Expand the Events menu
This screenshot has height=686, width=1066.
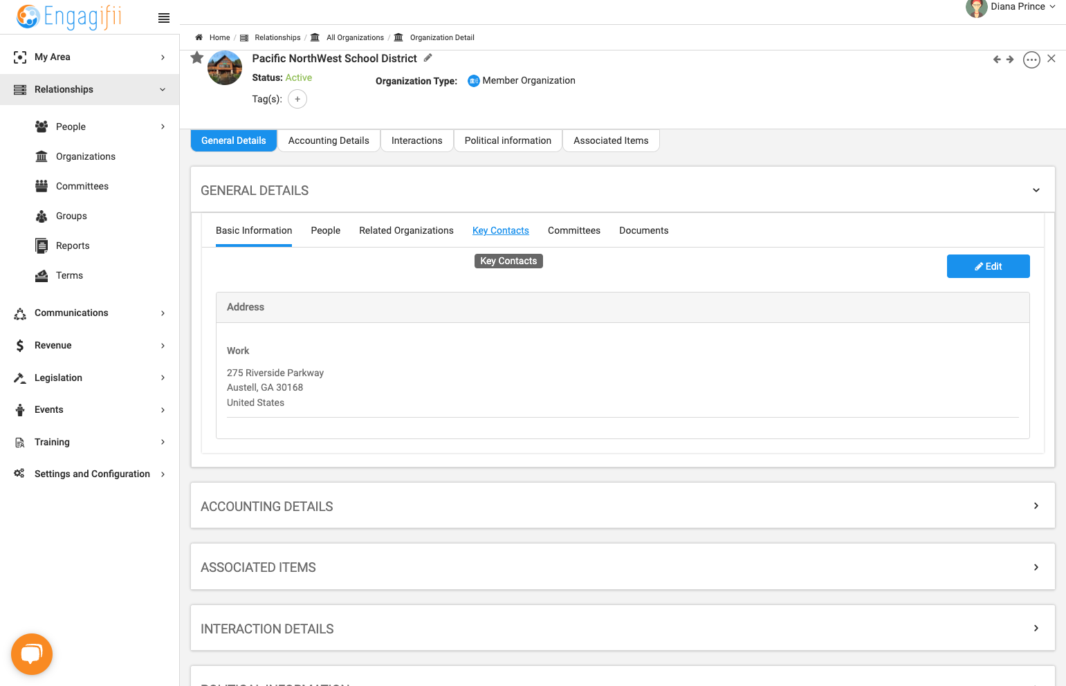[x=90, y=409]
